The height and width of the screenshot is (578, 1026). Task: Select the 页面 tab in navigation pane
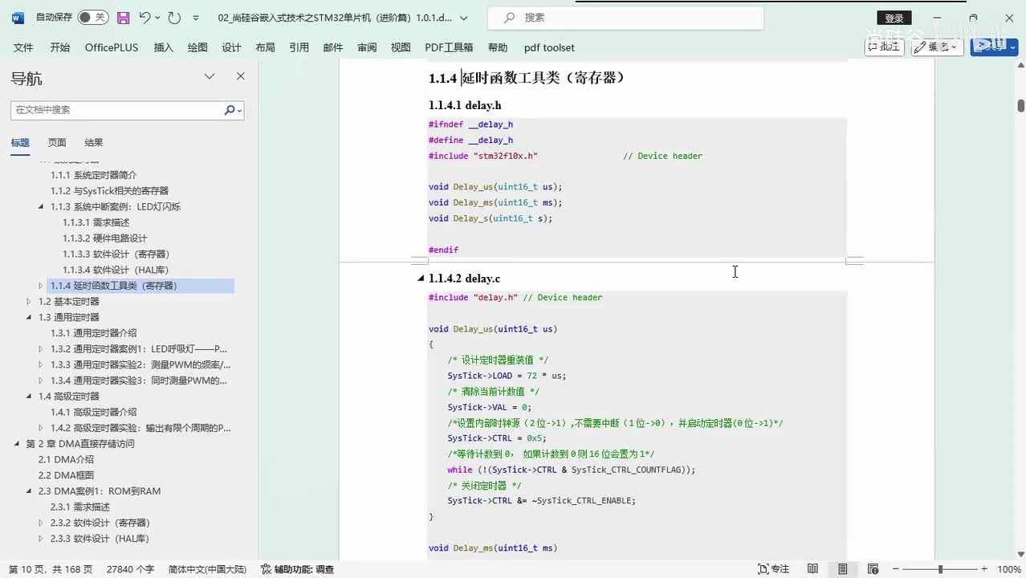pyautogui.click(x=57, y=142)
